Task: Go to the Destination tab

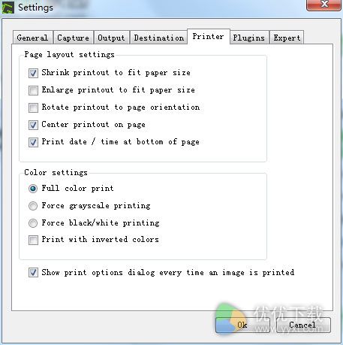Action: point(158,38)
